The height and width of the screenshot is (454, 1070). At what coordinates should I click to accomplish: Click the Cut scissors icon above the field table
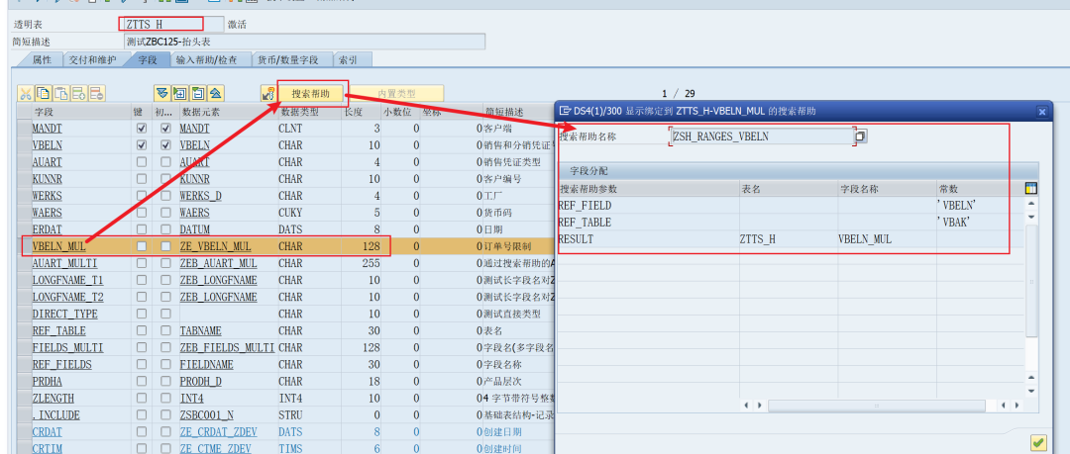pos(26,94)
